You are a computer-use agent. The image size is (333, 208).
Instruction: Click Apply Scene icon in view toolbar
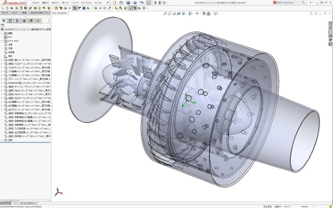208,13
